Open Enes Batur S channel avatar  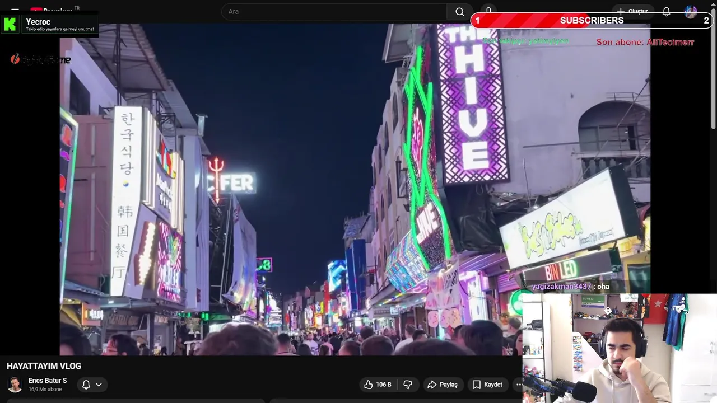point(15,385)
